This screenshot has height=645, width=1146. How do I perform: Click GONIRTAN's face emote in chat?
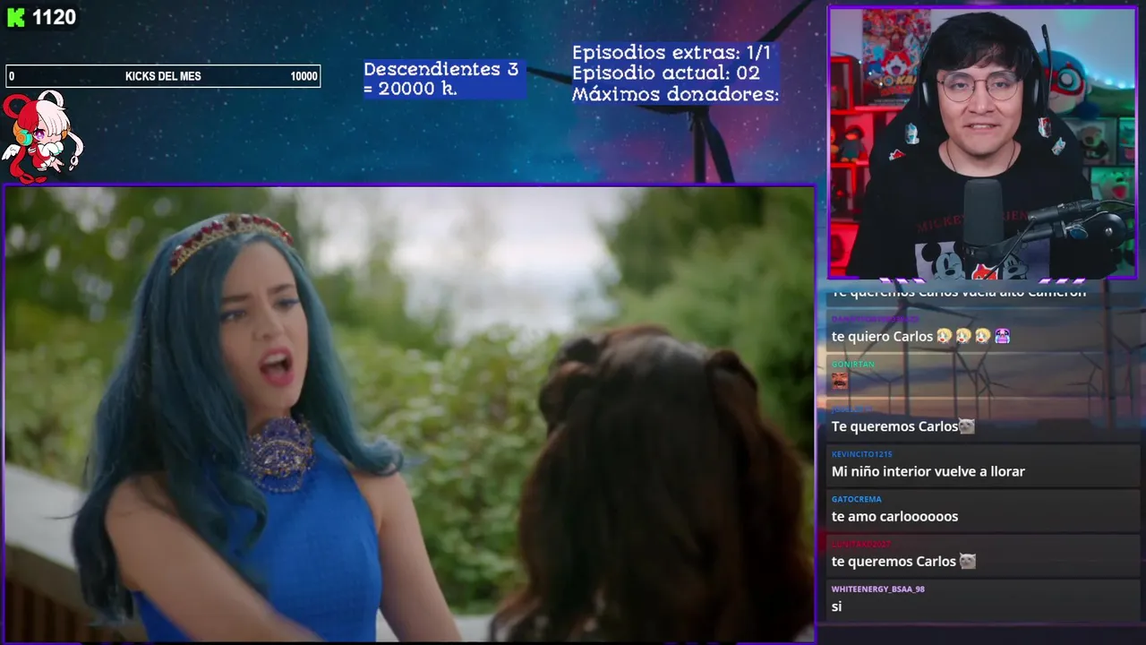pos(839,381)
